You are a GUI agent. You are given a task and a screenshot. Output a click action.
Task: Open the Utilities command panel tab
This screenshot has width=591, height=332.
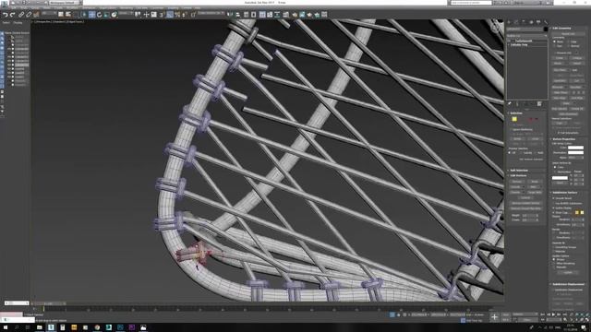click(546, 22)
